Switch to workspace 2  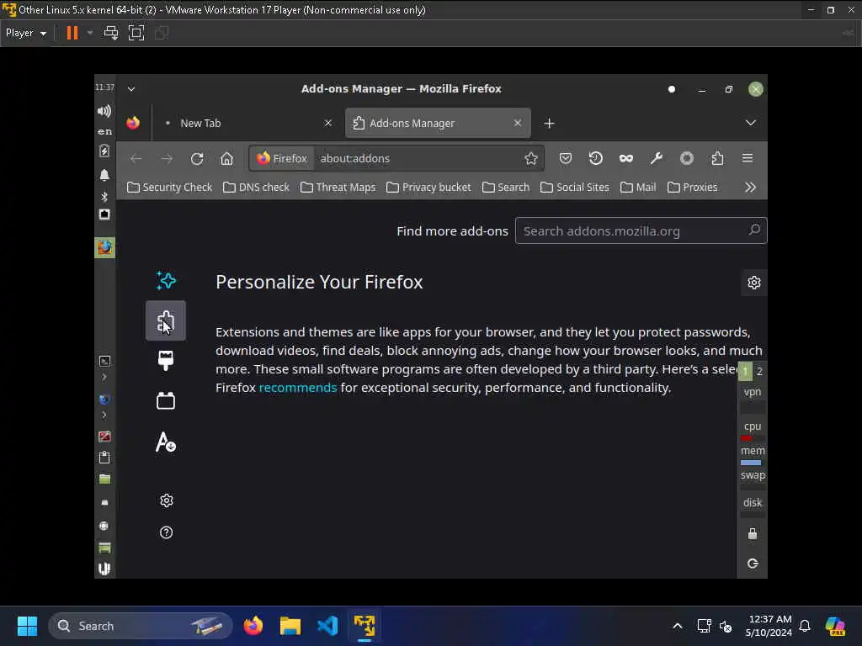click(759, 371)
